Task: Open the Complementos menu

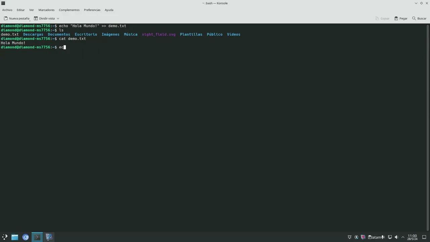Action: [69, 10]
